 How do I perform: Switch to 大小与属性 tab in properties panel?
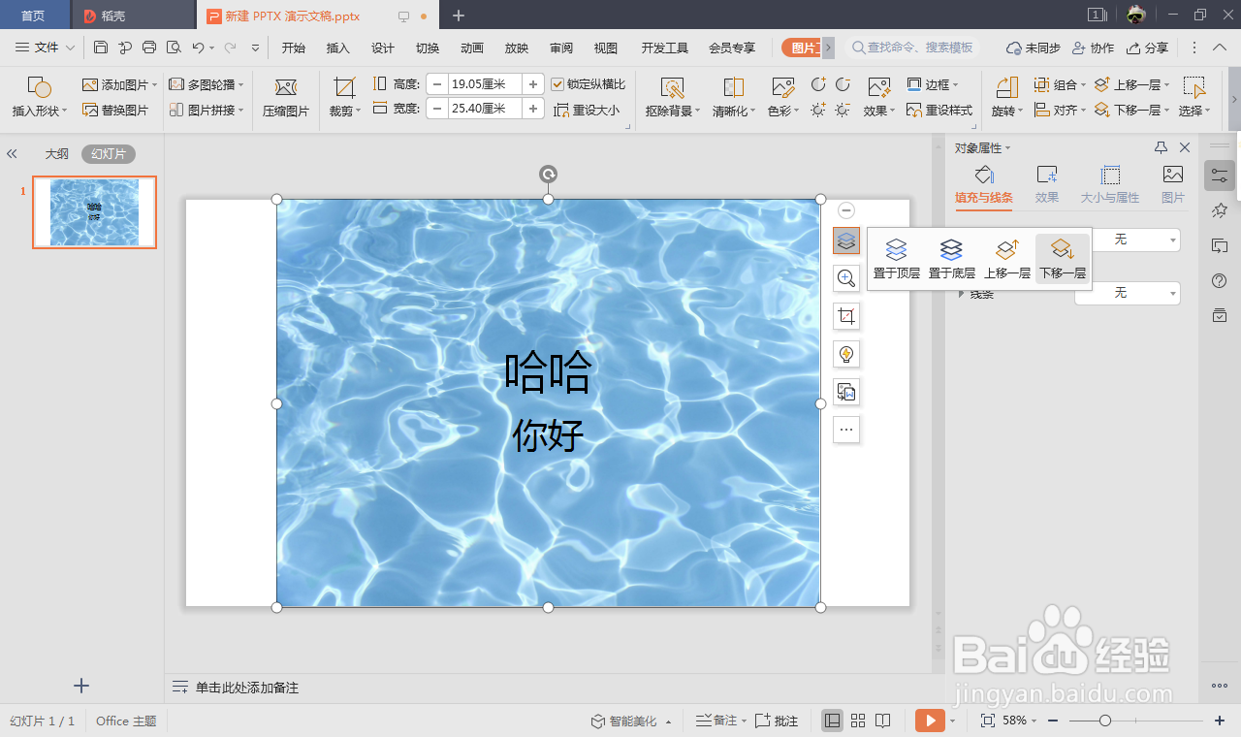[x=1110, y=184]
